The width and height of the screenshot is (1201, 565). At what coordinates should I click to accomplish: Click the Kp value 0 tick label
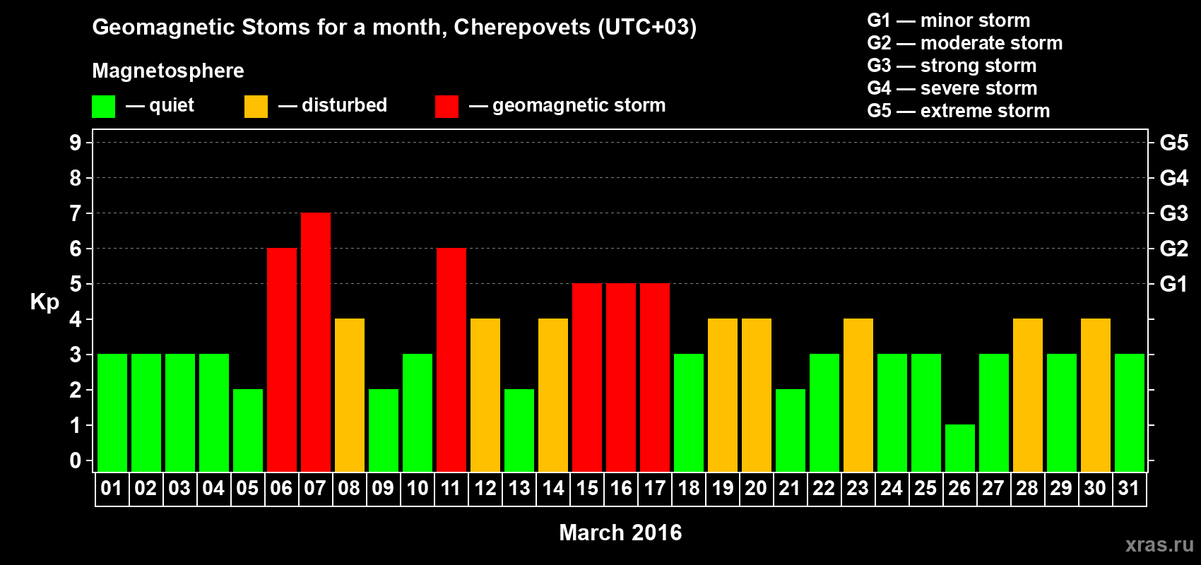pos(76,460)
